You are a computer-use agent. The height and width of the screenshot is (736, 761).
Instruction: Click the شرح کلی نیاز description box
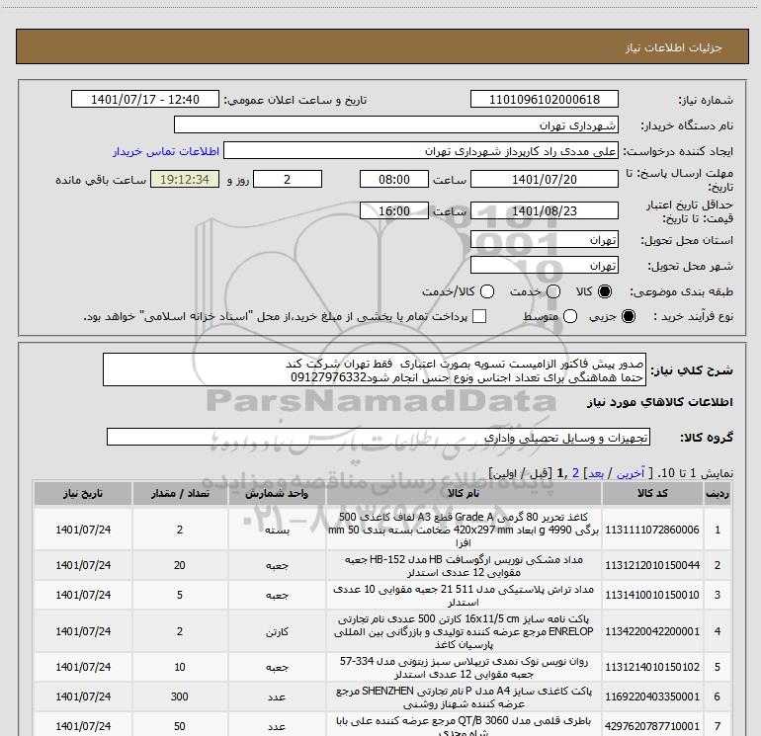[375, 369]
